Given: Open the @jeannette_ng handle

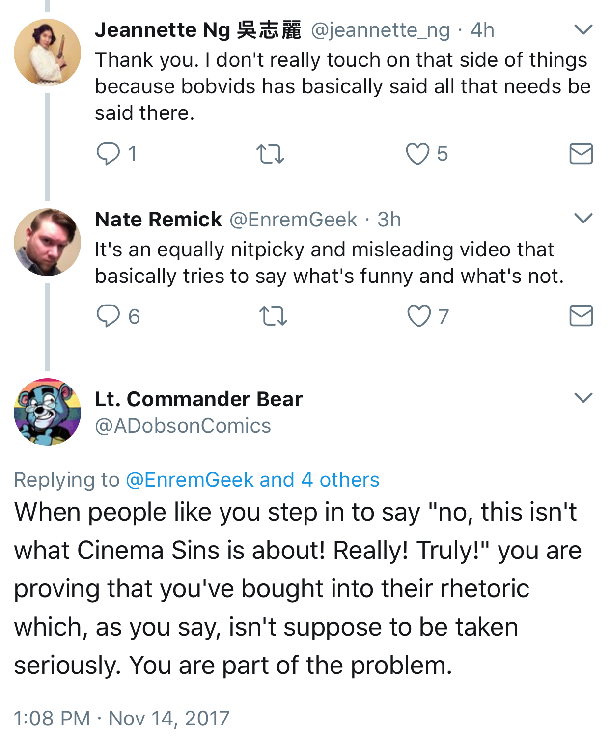Looking at the screenshot, I should 381,30.
